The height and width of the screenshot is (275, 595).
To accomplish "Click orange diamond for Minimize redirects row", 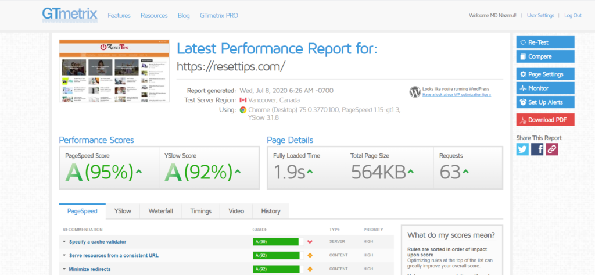I will click(x=310, y=269).
